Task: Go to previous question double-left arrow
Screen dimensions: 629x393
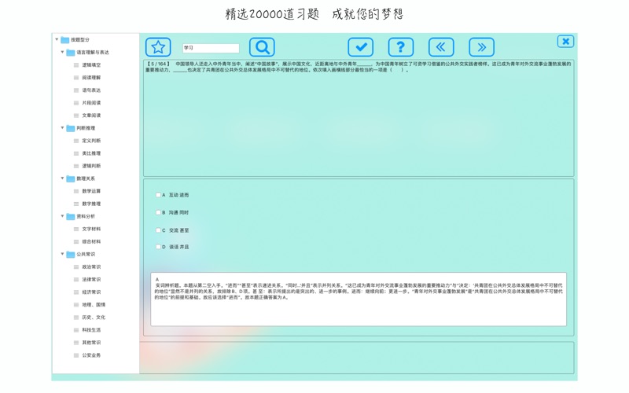Action: coord(441,47)
